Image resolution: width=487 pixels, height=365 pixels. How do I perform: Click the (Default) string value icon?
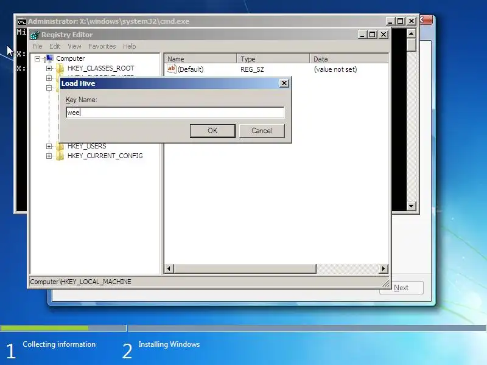(x=172, y=69)
